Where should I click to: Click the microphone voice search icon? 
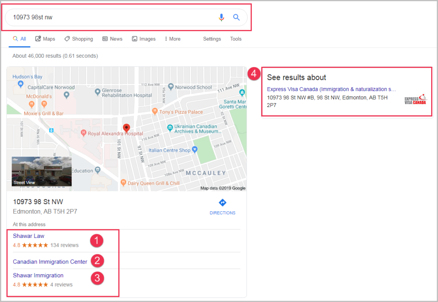coord(221,18)
